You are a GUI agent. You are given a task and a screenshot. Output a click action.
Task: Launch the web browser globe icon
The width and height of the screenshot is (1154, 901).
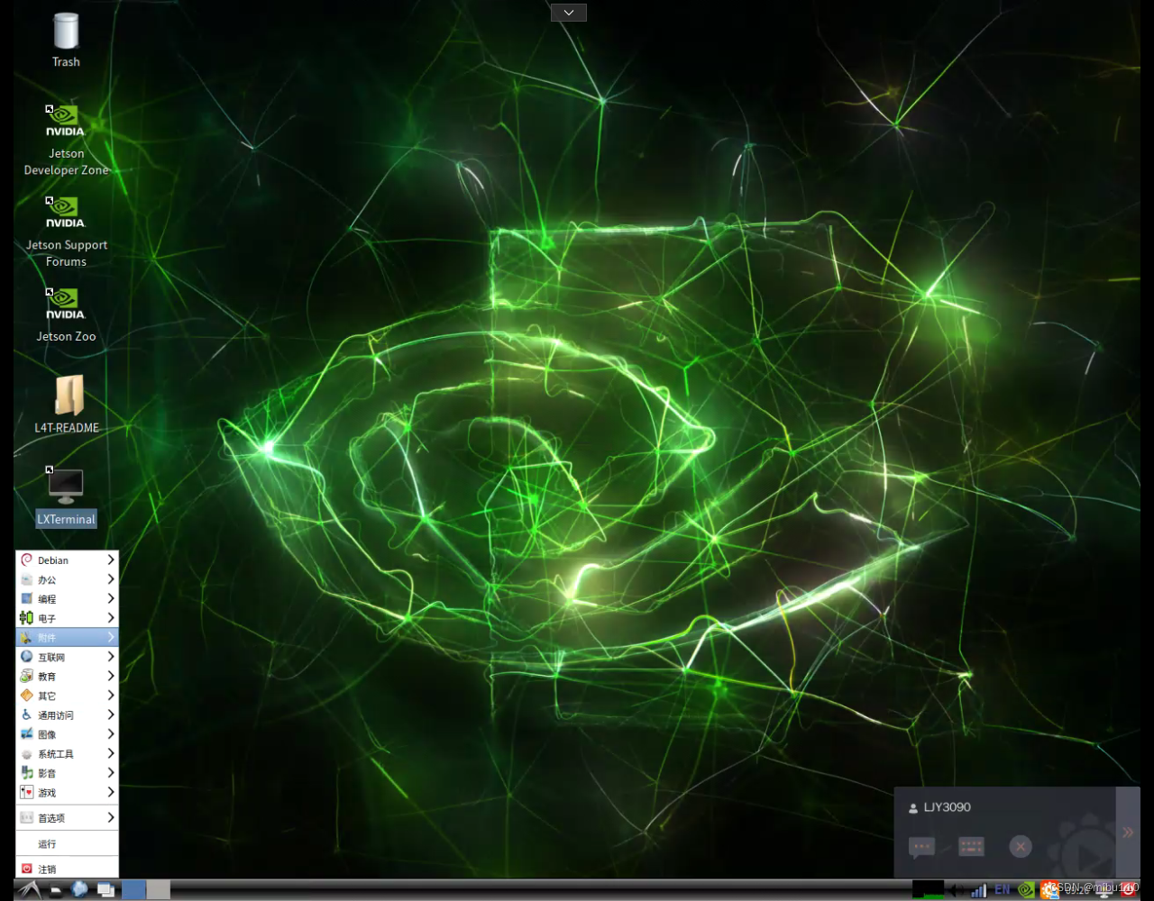79,889
